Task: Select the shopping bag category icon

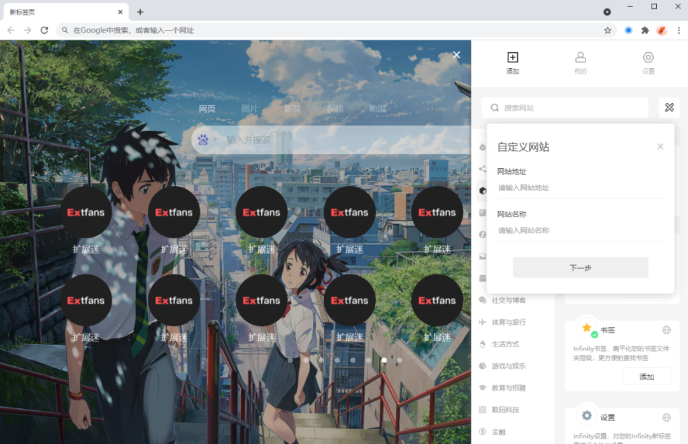Action: click(483, 278)
